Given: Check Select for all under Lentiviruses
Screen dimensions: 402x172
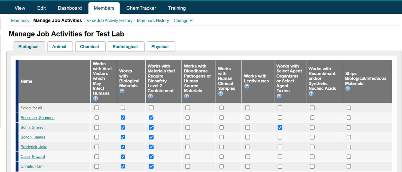Looking at the screenshot, I should [248, 108].
